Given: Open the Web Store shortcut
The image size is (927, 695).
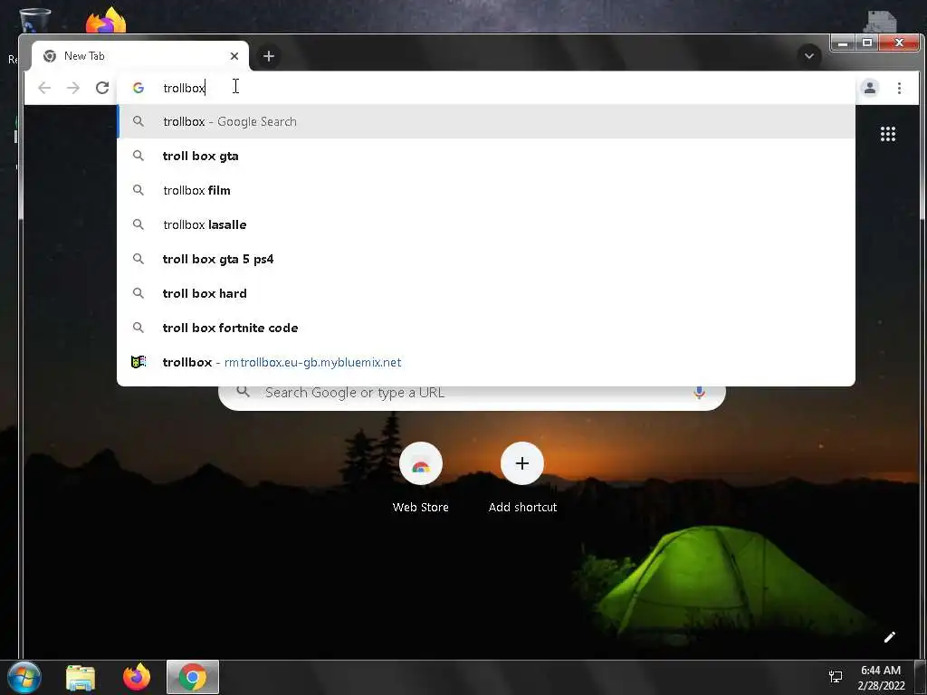Looking at the screenshot, I should [421, 478].
